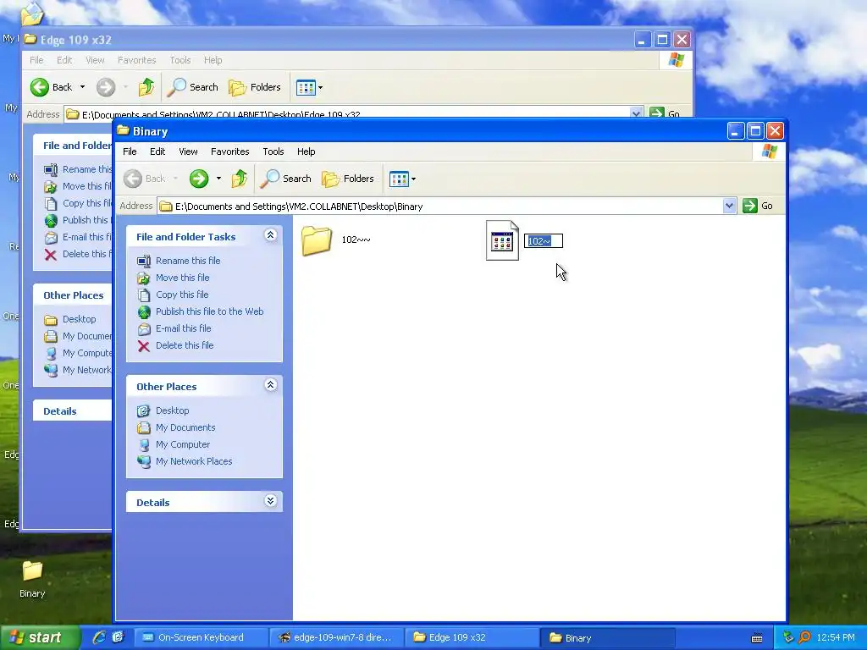Select the Binary folder on the desktop
This screenshot has width=867, height=650.
(x=32, y=578)
